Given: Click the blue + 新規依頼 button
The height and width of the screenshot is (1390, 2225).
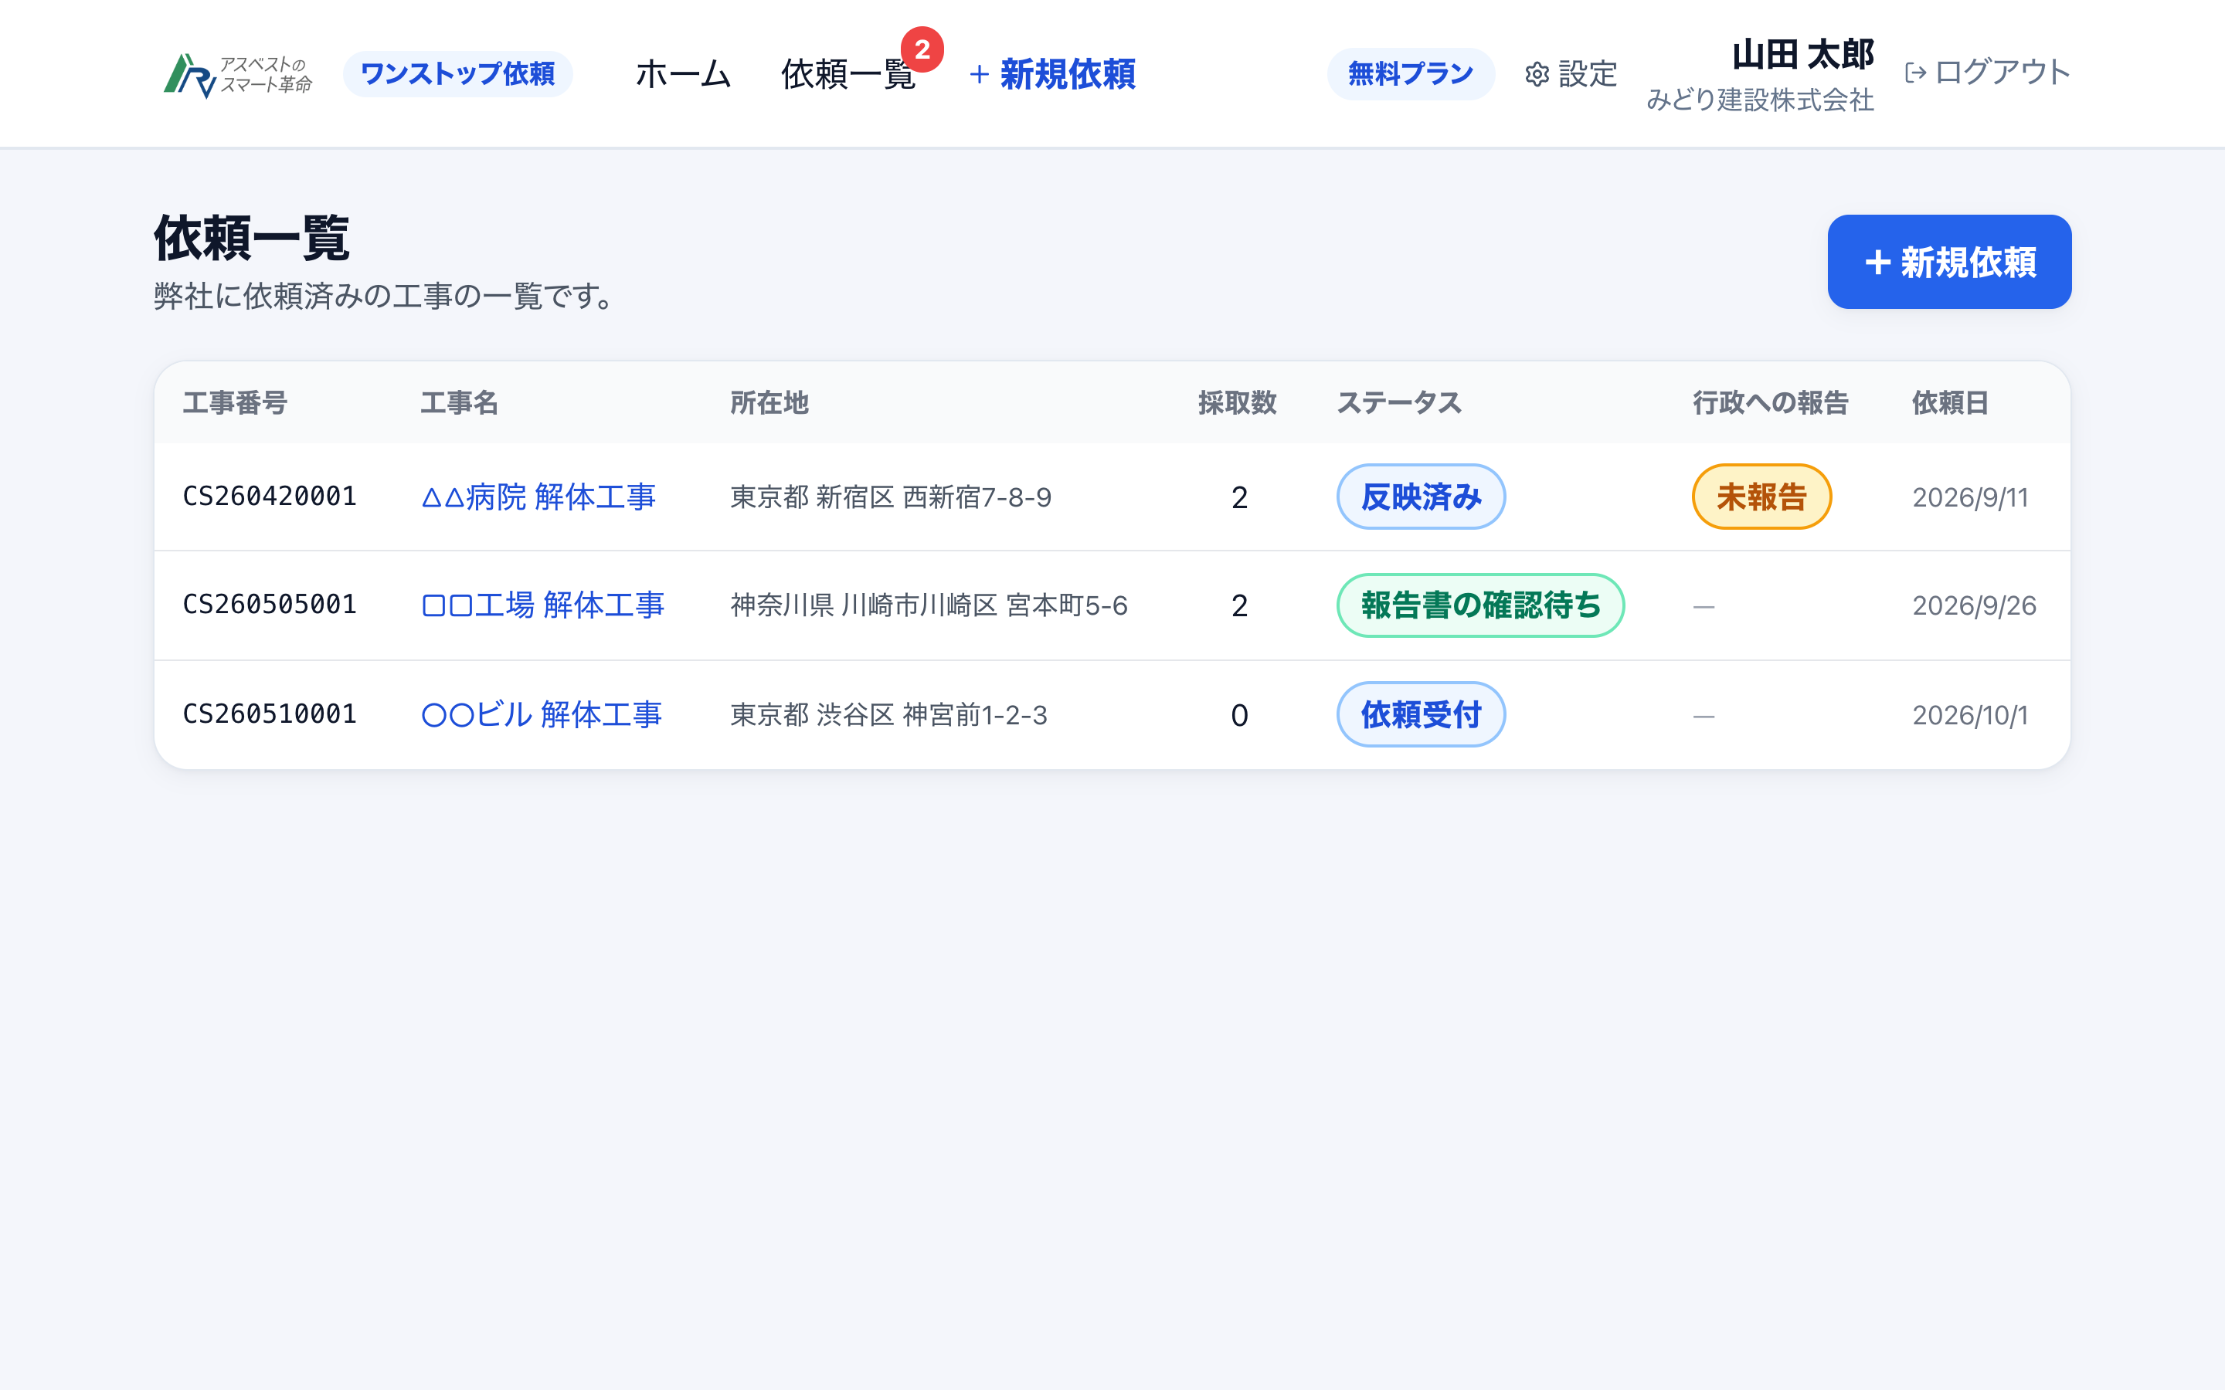Looking at the screenshot, I should pos(1949,262).
